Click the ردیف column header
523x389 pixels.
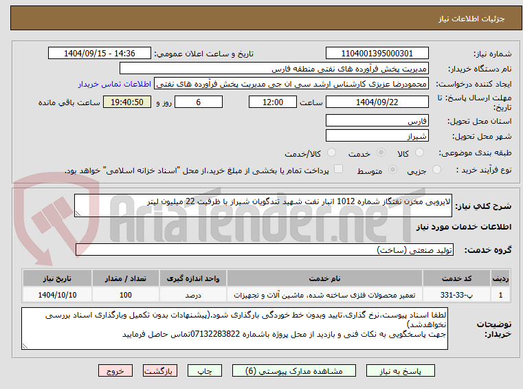point(500,278)
